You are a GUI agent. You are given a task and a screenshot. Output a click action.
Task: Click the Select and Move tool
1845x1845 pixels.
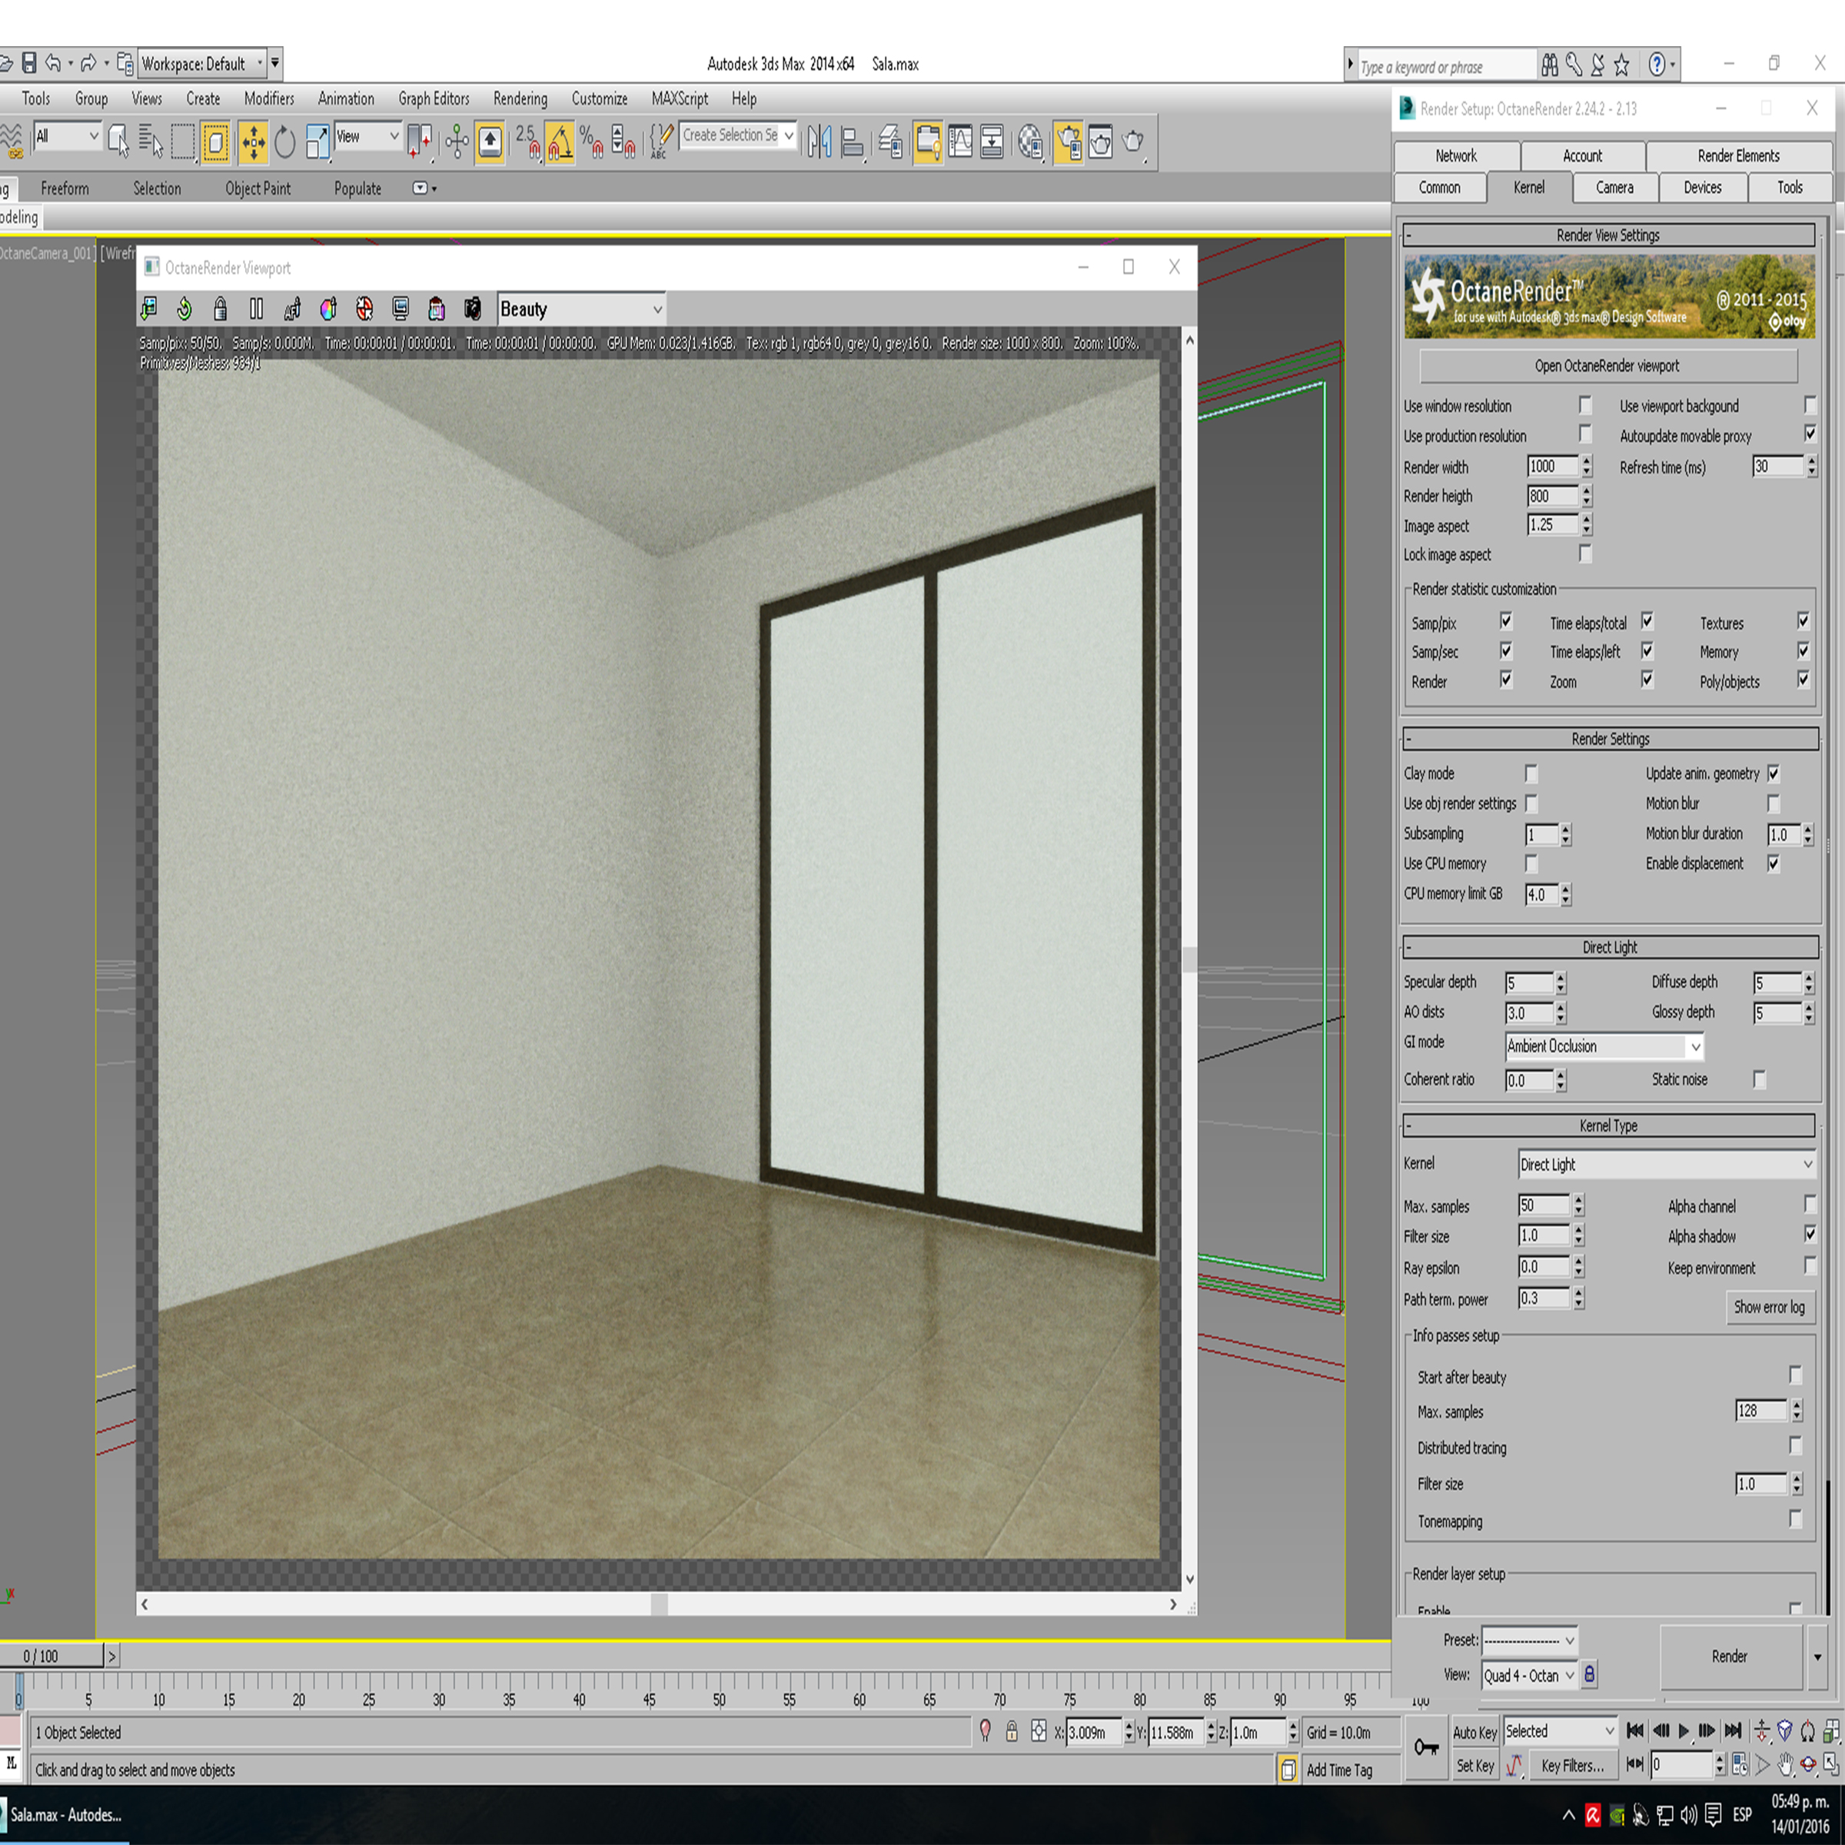coord(253,142)
